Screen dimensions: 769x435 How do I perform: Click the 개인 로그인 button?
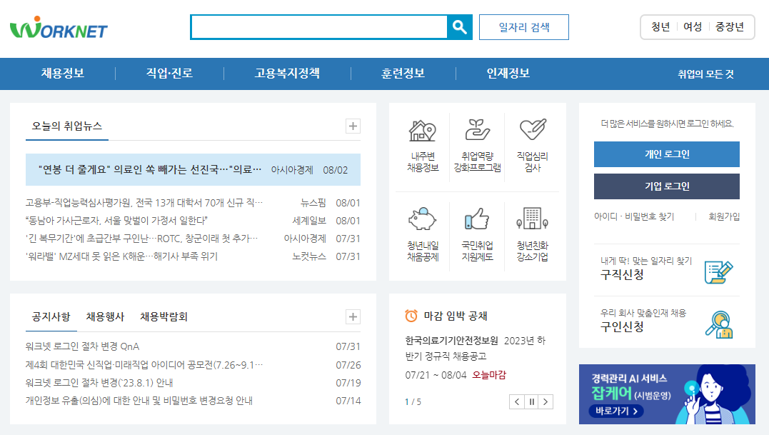pyautogui.click(x=665, y=154)
